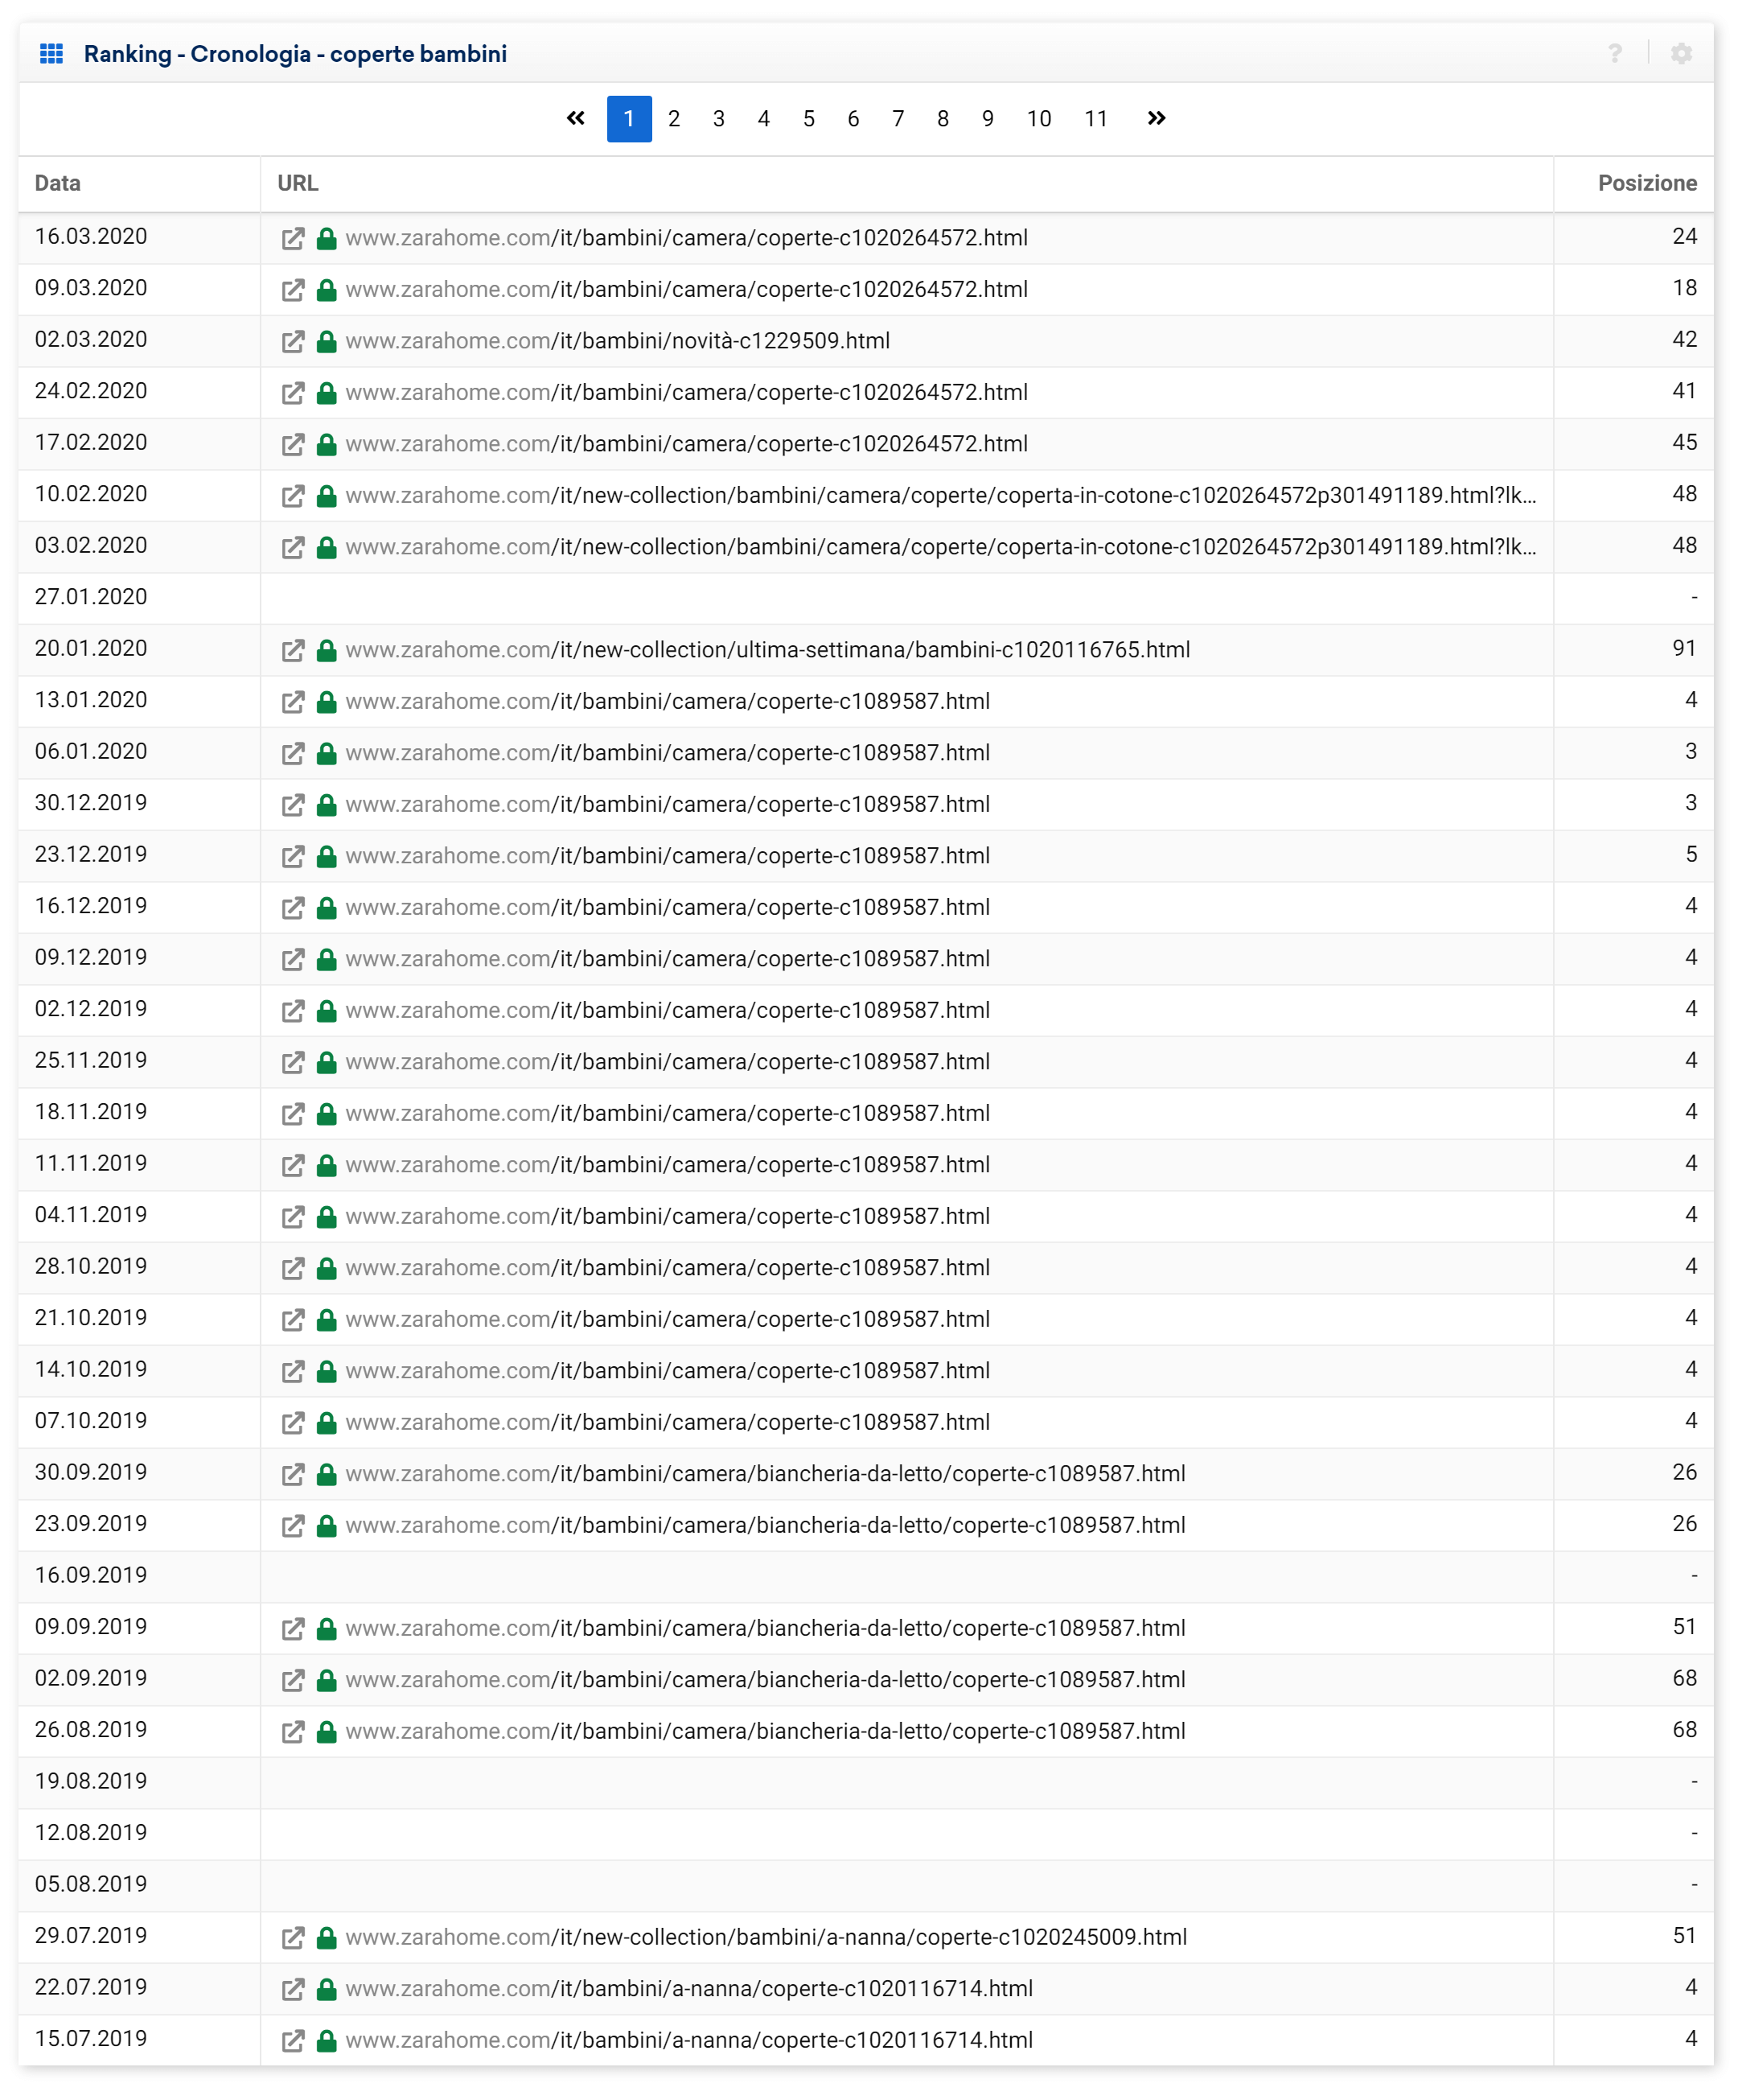This screenshot has height=2100, width=1738.
Task: Open the settings gear icon
Action: [1681, 54]
